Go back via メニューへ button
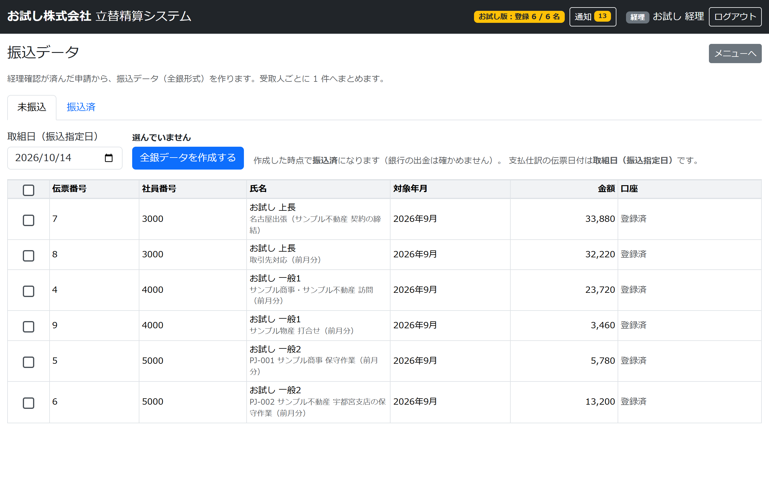This screenshot has height=481, width=769. (735, 54)
